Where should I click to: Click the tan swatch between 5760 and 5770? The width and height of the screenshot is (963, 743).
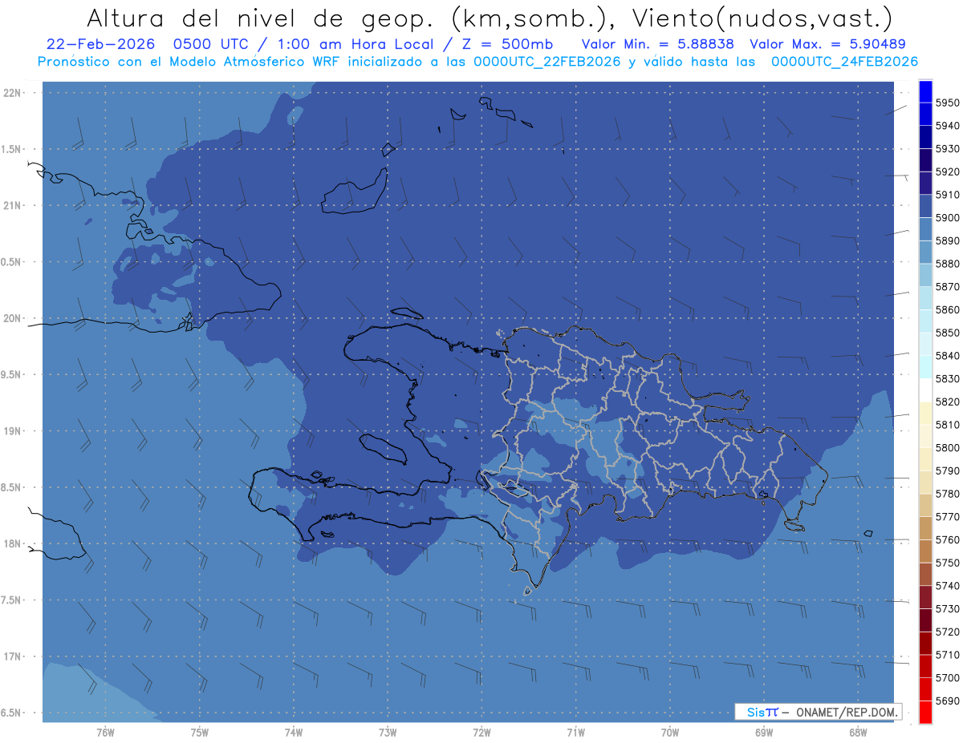click(x=925, y=528)
